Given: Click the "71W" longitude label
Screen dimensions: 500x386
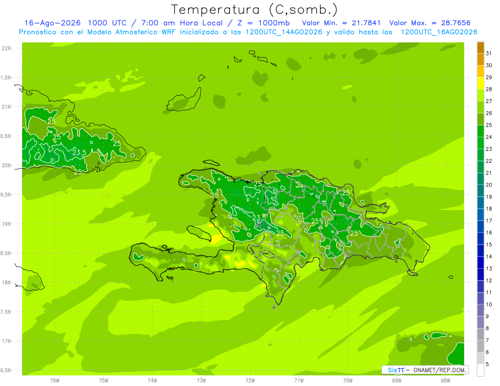Looking at the screenshot, I should coord(299,381).
